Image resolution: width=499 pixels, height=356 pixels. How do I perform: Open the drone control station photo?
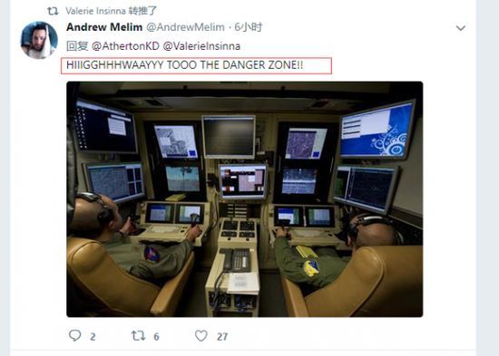tap(244, 199)
